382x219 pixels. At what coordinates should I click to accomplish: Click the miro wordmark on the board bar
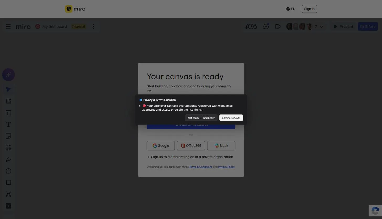point(23,26)
